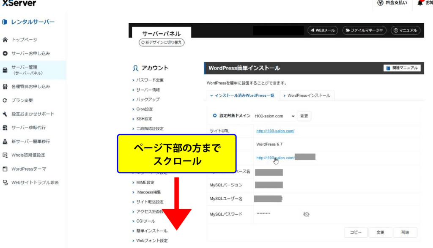Click the トップページ home icon
The width and height of the screenshot is (433, 248).
point(5,40)
